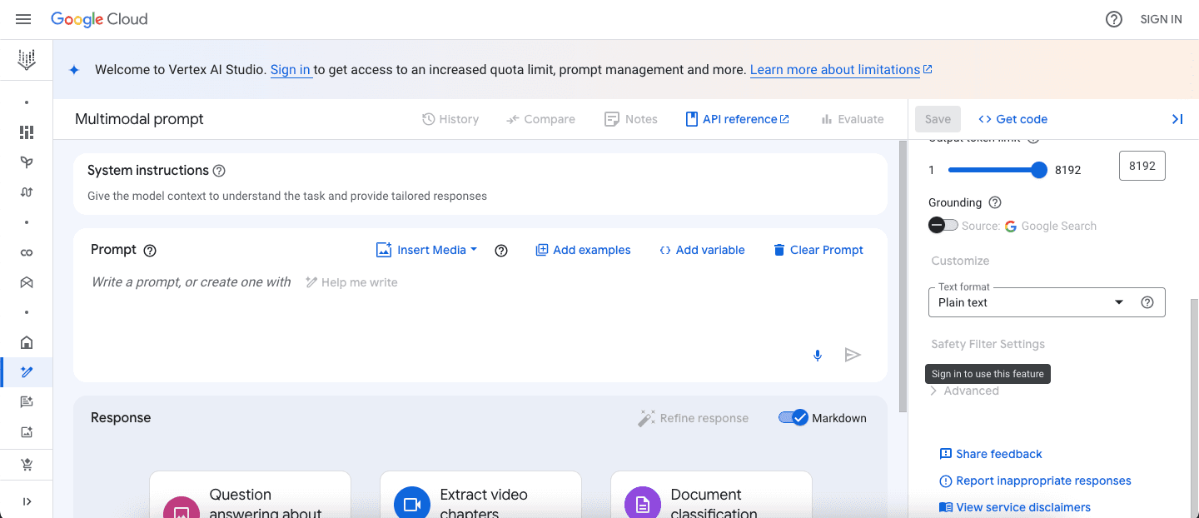Image resolution: width=1199 pixels, height=518 pixels.
Task: Click SIGN IN in the header
Action: pos(1161,19)
